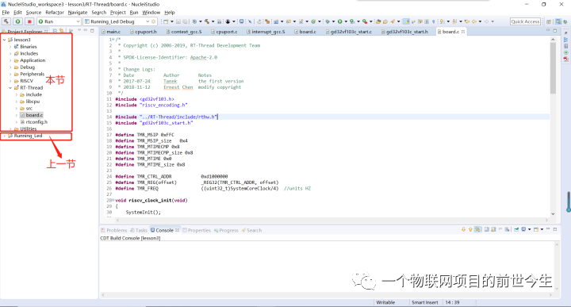This screenshot has width=571, height=307.
Task: Switch to the Debug perspective icon
Action: pyautogui.click(x=565, y=21)
